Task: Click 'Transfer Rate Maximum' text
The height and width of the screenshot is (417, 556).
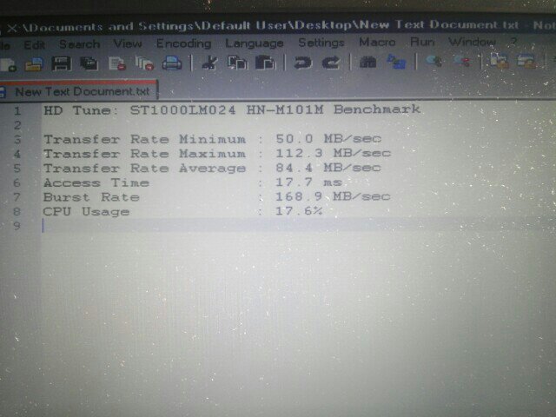Action: click(145, 154)
